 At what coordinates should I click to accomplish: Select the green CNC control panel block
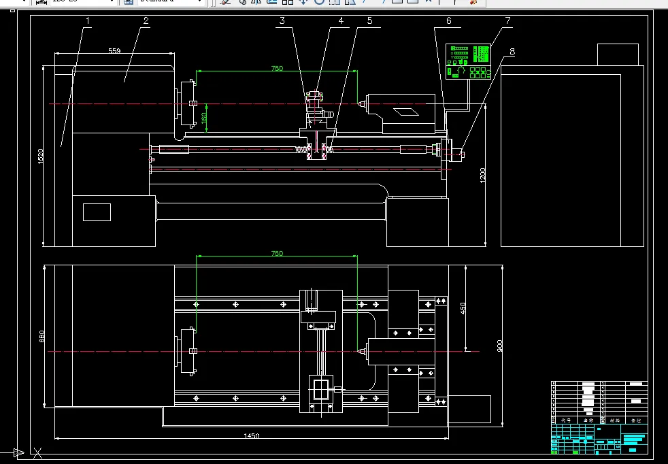click(x=468, y=62)
